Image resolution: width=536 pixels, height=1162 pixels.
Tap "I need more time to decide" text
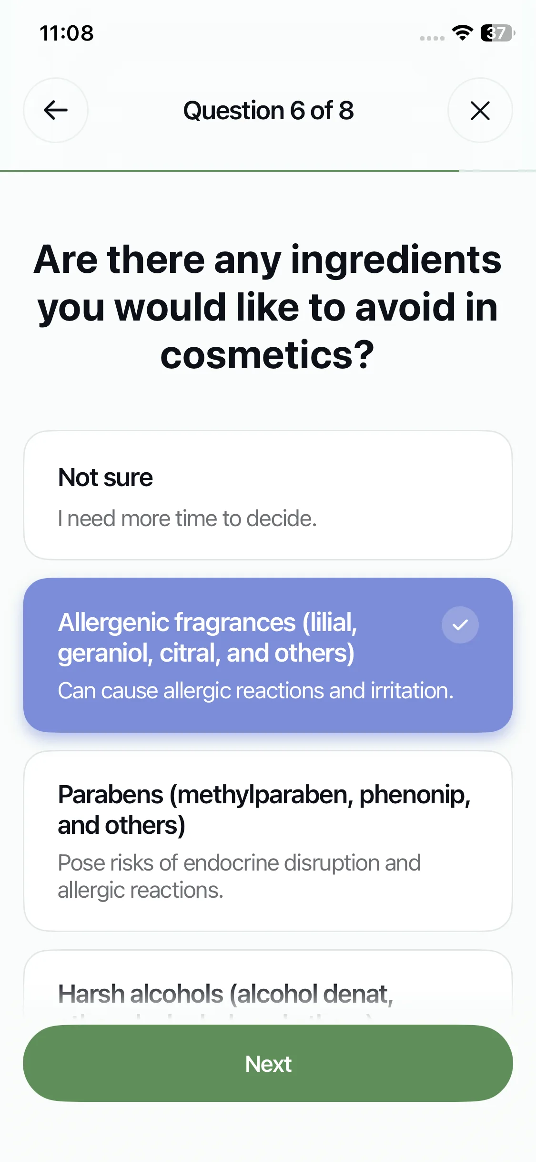point(187,519)
